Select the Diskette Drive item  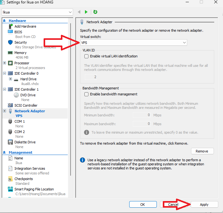coord(25,142)
